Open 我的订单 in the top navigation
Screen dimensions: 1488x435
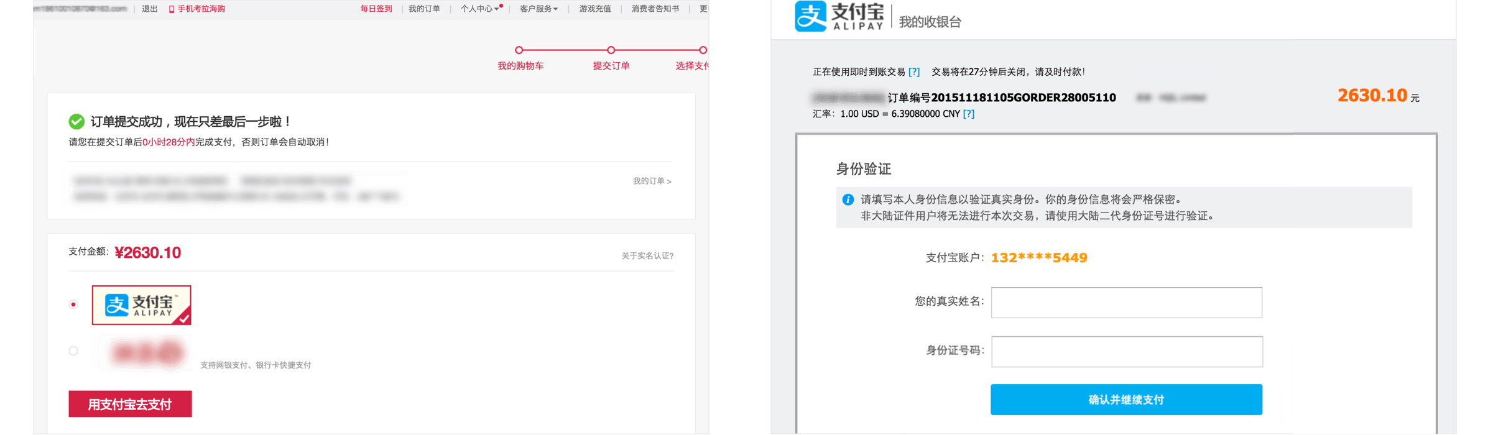coord(424,9)
